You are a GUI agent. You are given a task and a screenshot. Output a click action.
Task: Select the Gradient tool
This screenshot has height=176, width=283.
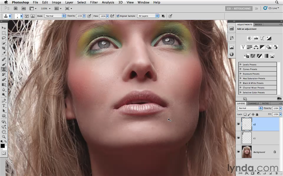(4, 84)
